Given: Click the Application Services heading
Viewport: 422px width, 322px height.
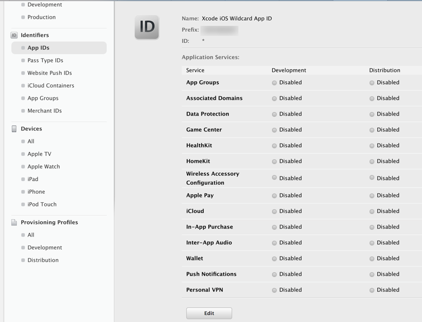Looking at the screenshot, I should pos(210,58).
